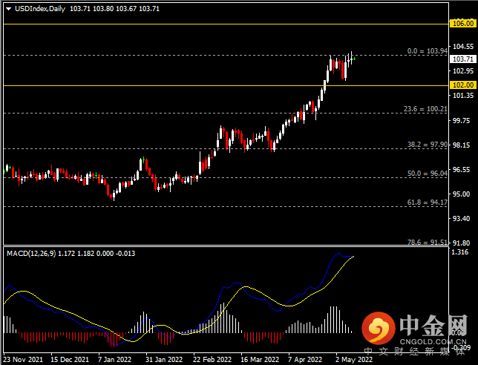
Task: Click the 96.55 price axis value
Action: click(x=462, y=169)
